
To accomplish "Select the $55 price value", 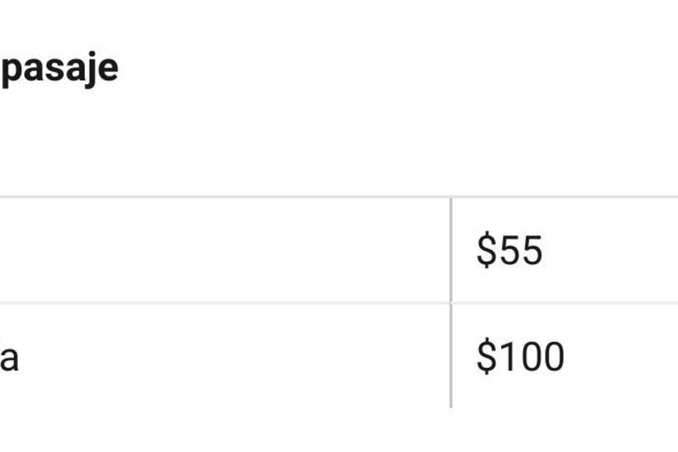I will (x=509, y=251).
